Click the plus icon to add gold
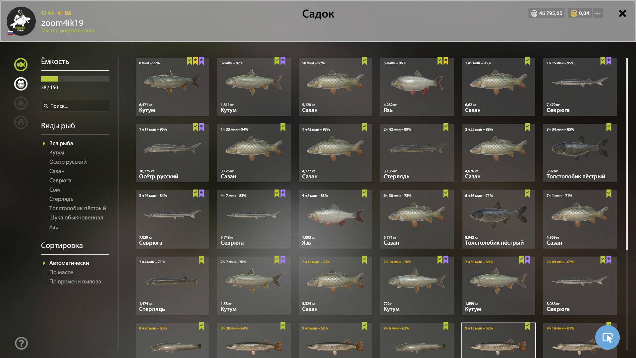 (x=598, y=13)
